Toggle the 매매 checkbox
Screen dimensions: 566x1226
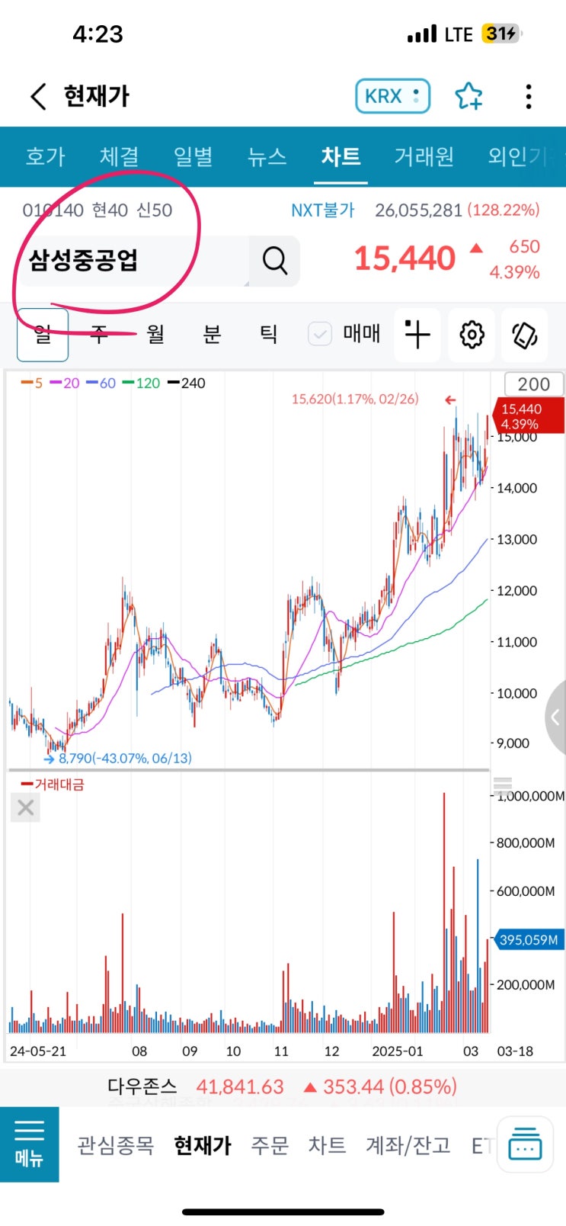click(320, 334)
